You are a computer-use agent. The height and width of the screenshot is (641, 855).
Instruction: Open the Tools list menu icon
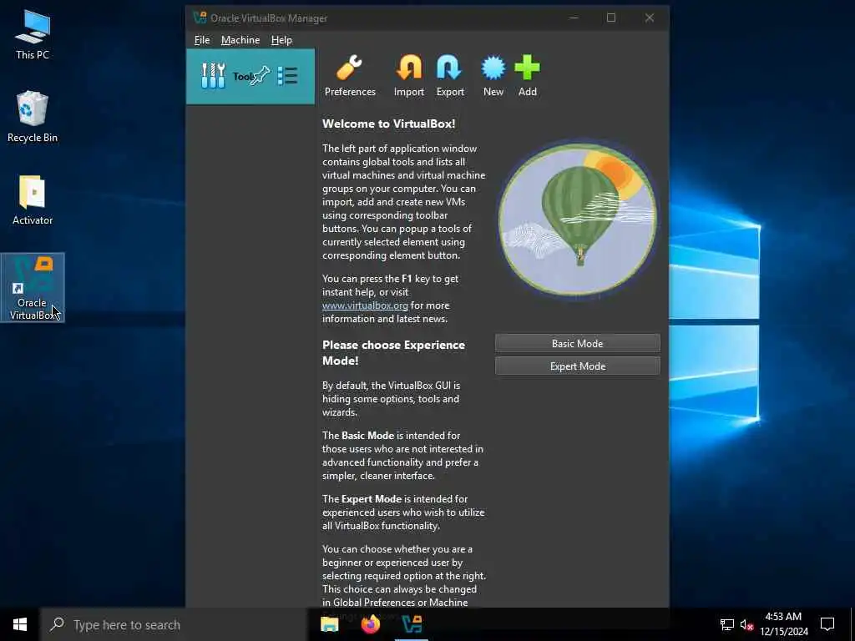tap(287, 76)
